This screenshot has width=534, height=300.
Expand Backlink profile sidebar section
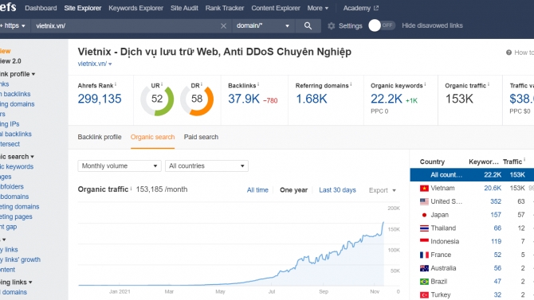[18, 74]
